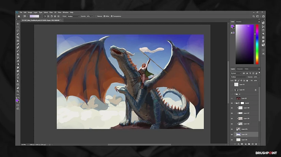Toggle the eye icon of Layer 88
This screenshot has width=281, height=157.
point(232,99)
